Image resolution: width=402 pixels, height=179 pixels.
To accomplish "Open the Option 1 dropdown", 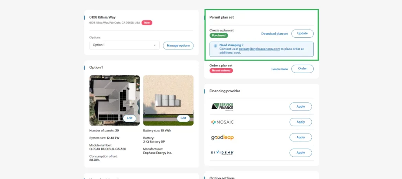I will pos(124,45).
